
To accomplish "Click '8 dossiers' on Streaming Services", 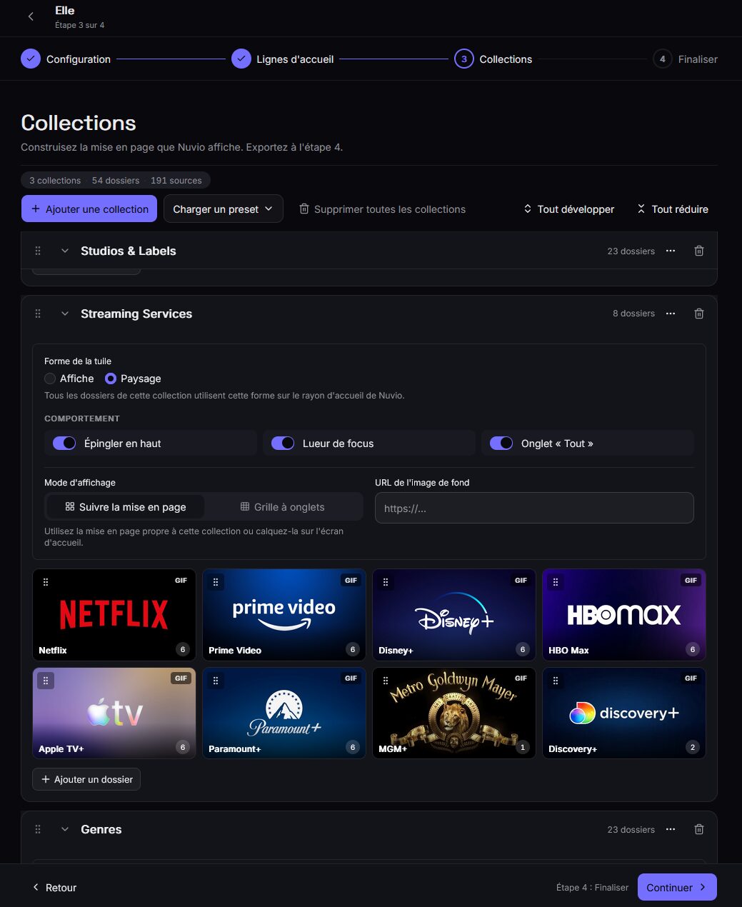I will (x=633, y=314).
